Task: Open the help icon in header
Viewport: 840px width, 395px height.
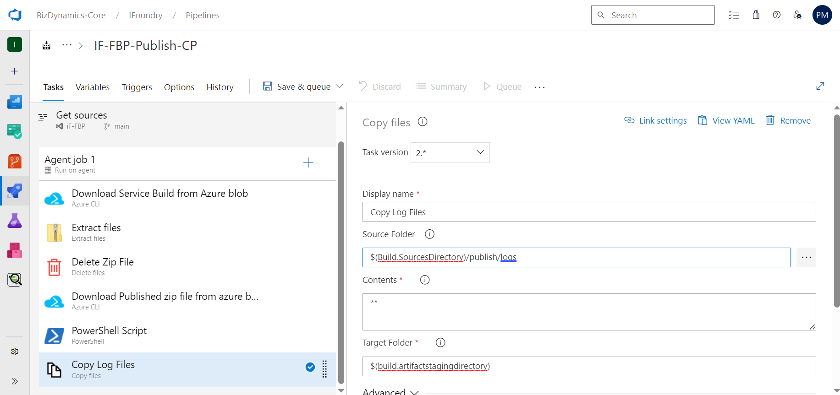Action: coord(777,15)
